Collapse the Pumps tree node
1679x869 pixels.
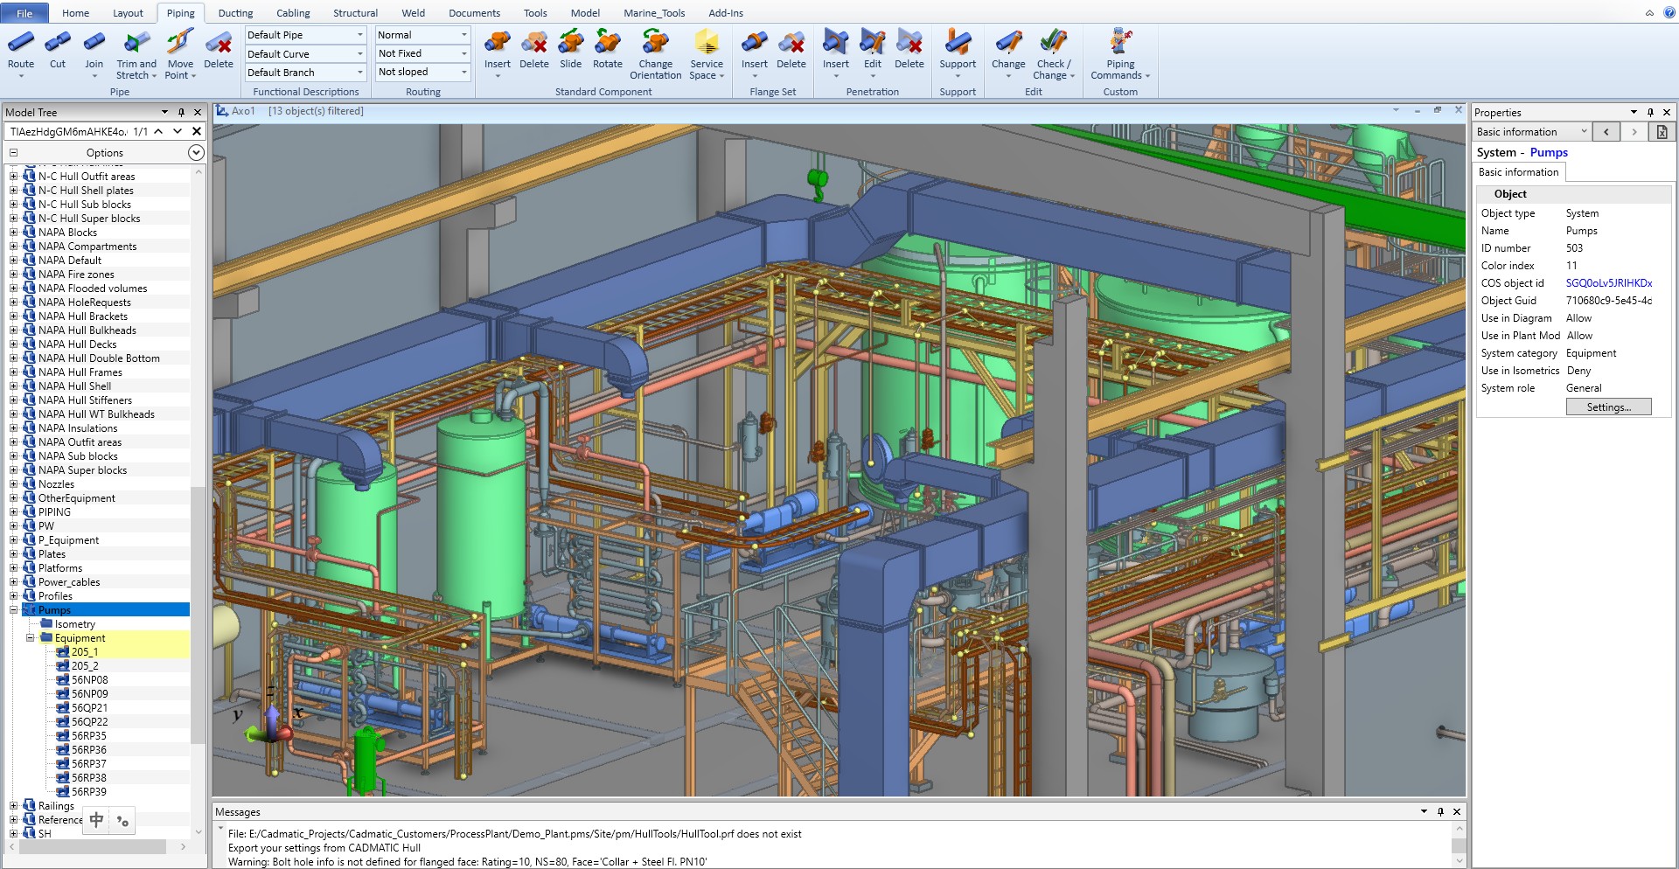click(13, 610)
